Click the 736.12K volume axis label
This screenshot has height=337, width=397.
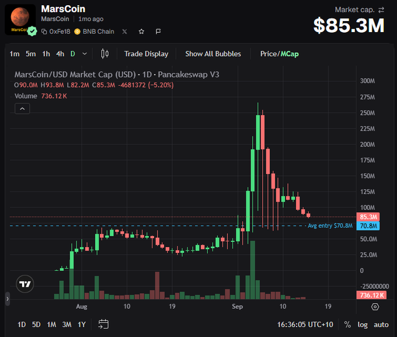click(371, 295)
